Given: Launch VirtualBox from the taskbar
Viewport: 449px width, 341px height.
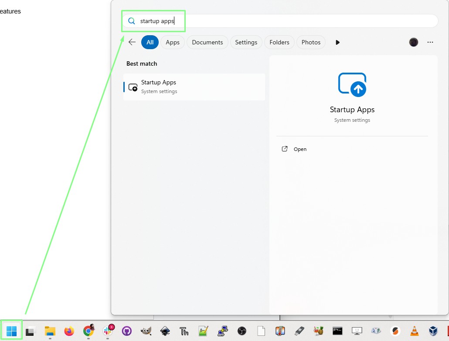Looking at the screenshot, I should pyautogui.click(x=433, y=331).
